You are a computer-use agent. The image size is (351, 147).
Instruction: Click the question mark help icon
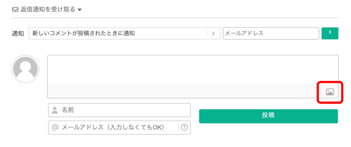click(x=184, y=127)
